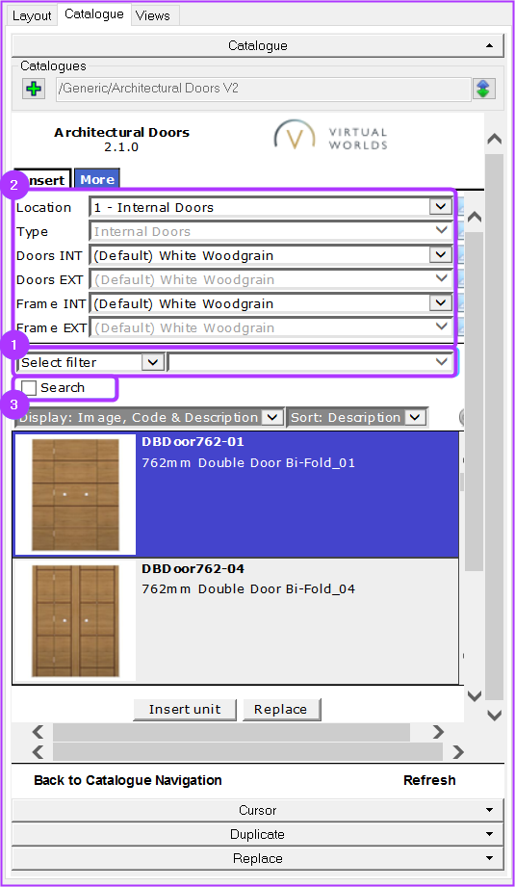
Task: Click Back to Catalogue Navigation
Action: pos(128,781)
